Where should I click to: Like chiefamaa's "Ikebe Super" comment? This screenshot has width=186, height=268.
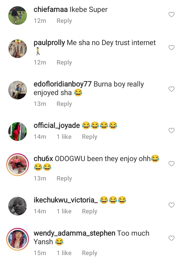tap(172, 15)
